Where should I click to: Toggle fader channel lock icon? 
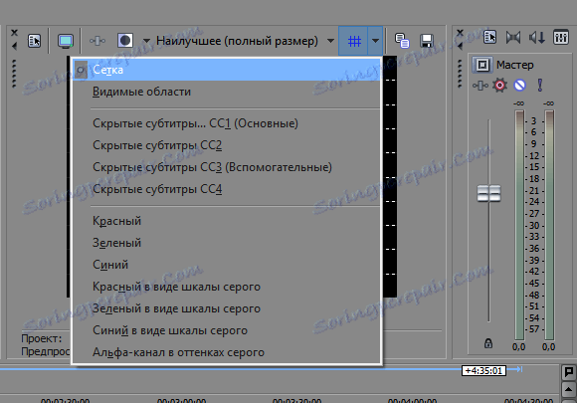pos(487,343)
